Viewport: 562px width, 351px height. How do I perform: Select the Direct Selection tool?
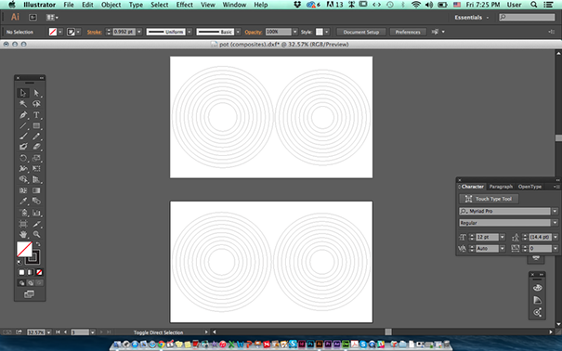tap(36, 93)
